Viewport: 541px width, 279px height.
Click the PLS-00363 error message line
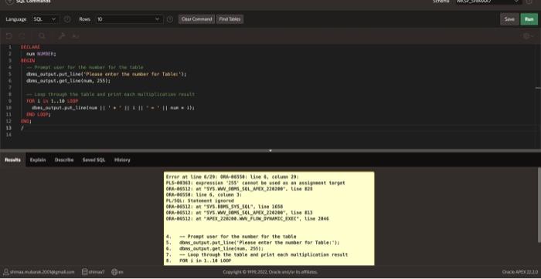pyautogui.click(x=255, y=183)
